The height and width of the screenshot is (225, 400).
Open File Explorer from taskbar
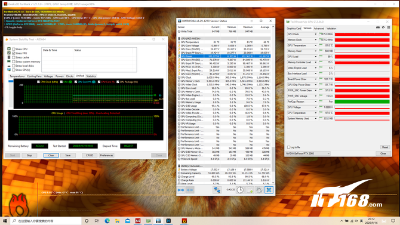tap(118, 221)
